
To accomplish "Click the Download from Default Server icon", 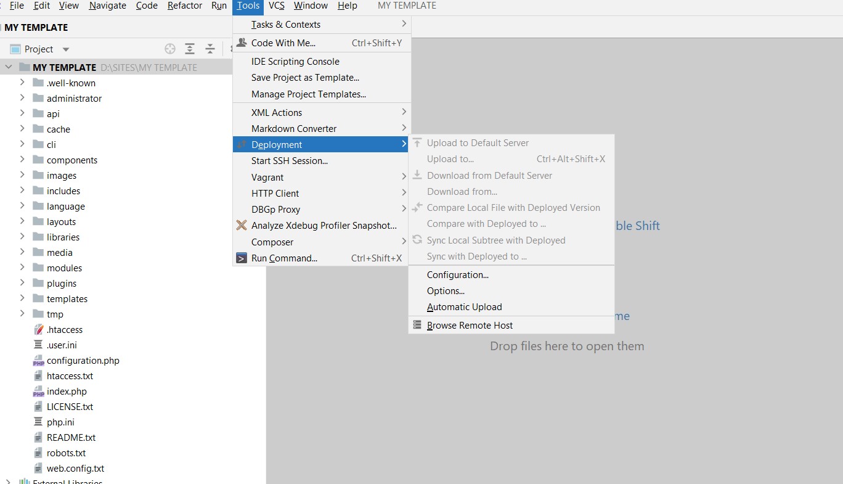I will coord(417,175).
